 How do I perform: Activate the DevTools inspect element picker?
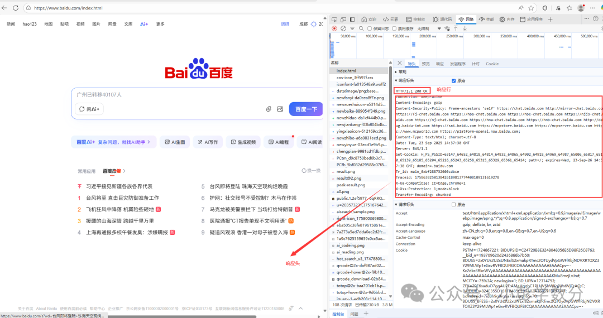tap(334, 19)
